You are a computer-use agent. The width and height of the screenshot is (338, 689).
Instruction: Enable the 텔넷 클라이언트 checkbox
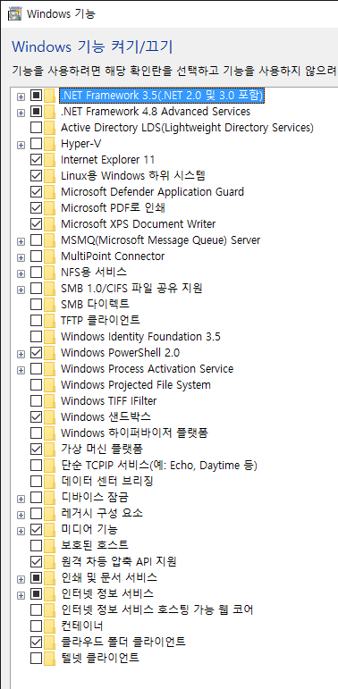[x=36, y=658]
